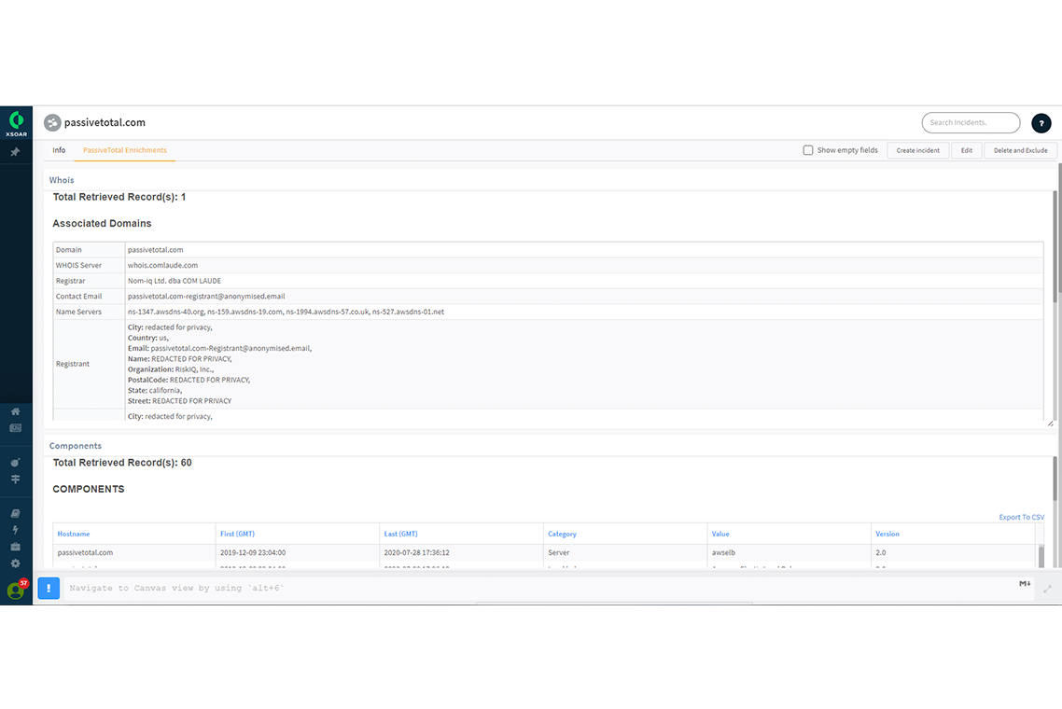
Task: Click the Export To CSV link
Action: tap(1021, 518)
